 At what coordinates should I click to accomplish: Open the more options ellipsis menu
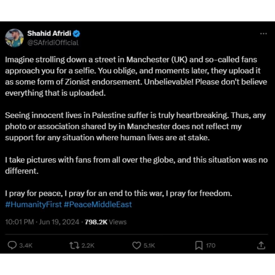coord(263,34)
